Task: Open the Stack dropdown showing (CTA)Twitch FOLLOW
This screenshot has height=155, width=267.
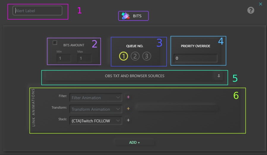Action: coord(96,121)
